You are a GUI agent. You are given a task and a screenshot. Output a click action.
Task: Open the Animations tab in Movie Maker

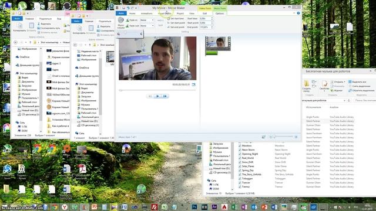(146, 13)
